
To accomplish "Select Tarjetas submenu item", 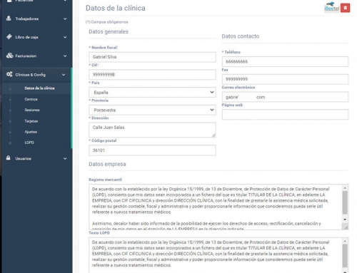I will tap(31, 121).
